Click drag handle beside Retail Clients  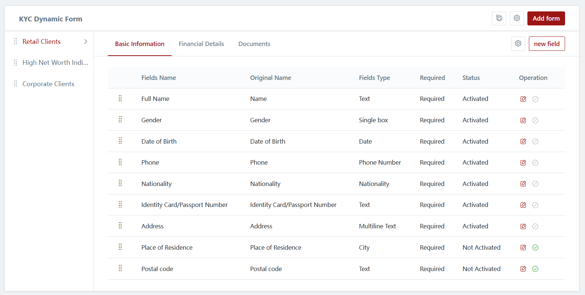tap(16, 41)
